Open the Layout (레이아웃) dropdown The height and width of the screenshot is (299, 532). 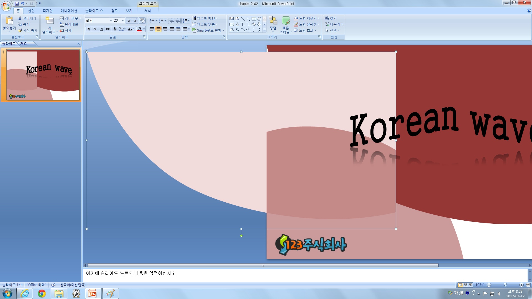(70, 18)
